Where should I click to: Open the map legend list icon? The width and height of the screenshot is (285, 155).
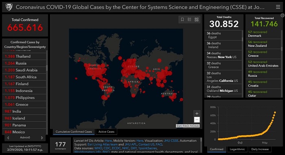pyautogui.click(x=189, y=19)
